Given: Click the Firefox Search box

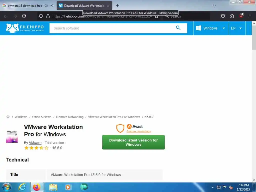Looking at the screenshot, I should coord(186,16).
